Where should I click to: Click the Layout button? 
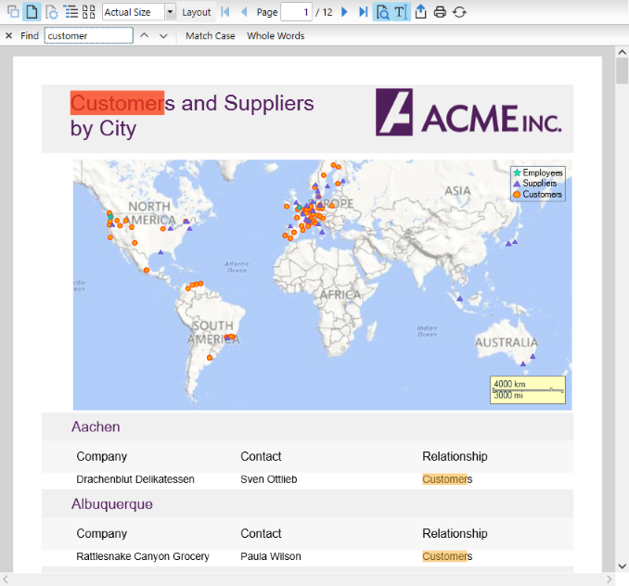[x=196, y=12]
